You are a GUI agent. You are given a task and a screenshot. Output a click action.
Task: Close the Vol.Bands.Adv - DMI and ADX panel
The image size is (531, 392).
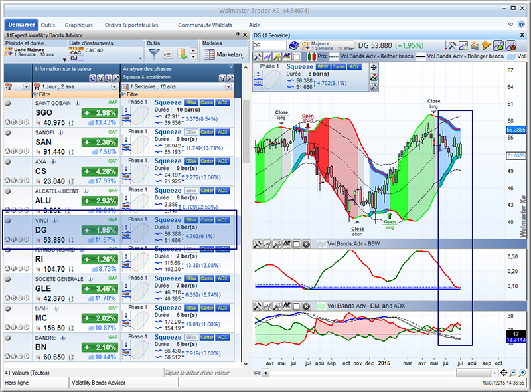[306, 306]
